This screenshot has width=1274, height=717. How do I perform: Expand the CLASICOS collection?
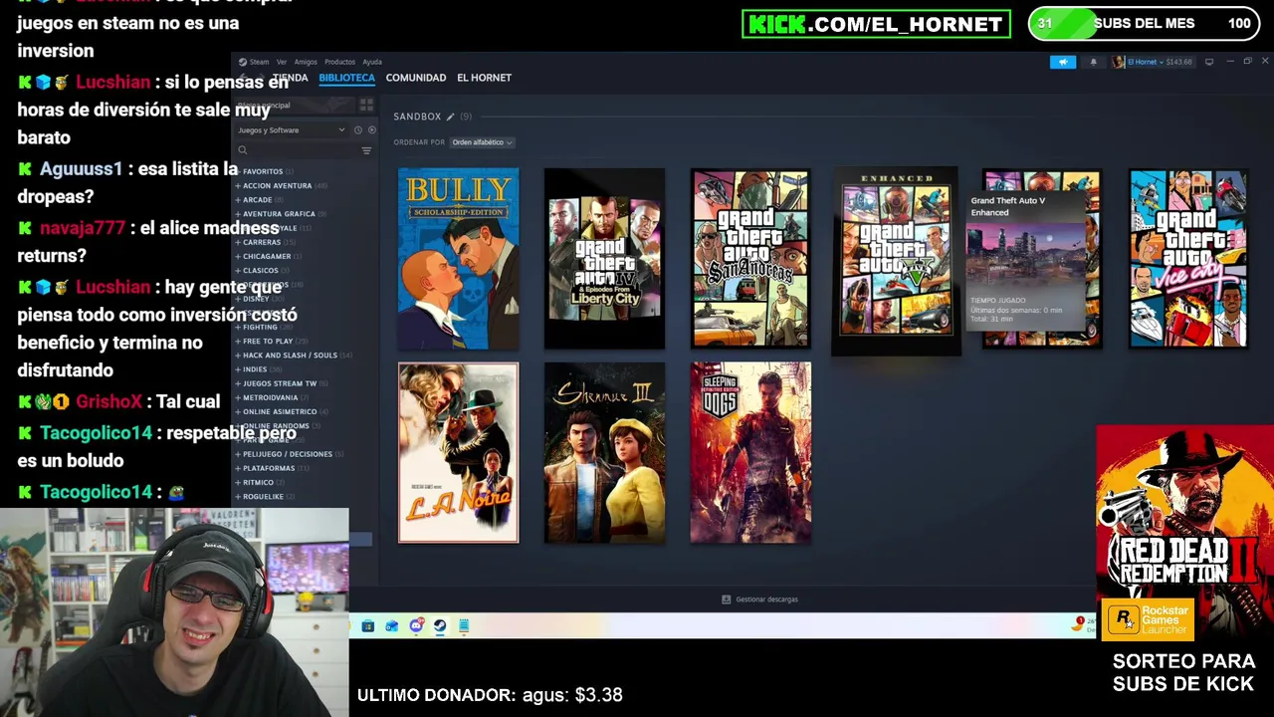(262, 270)
